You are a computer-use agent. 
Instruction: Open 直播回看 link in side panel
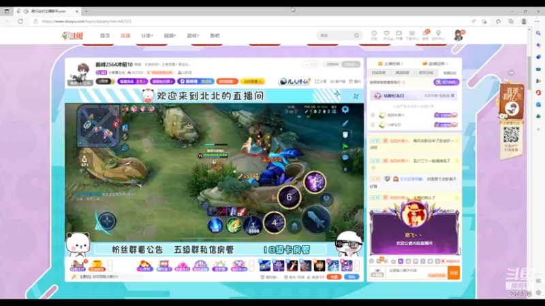coord(435,64)
